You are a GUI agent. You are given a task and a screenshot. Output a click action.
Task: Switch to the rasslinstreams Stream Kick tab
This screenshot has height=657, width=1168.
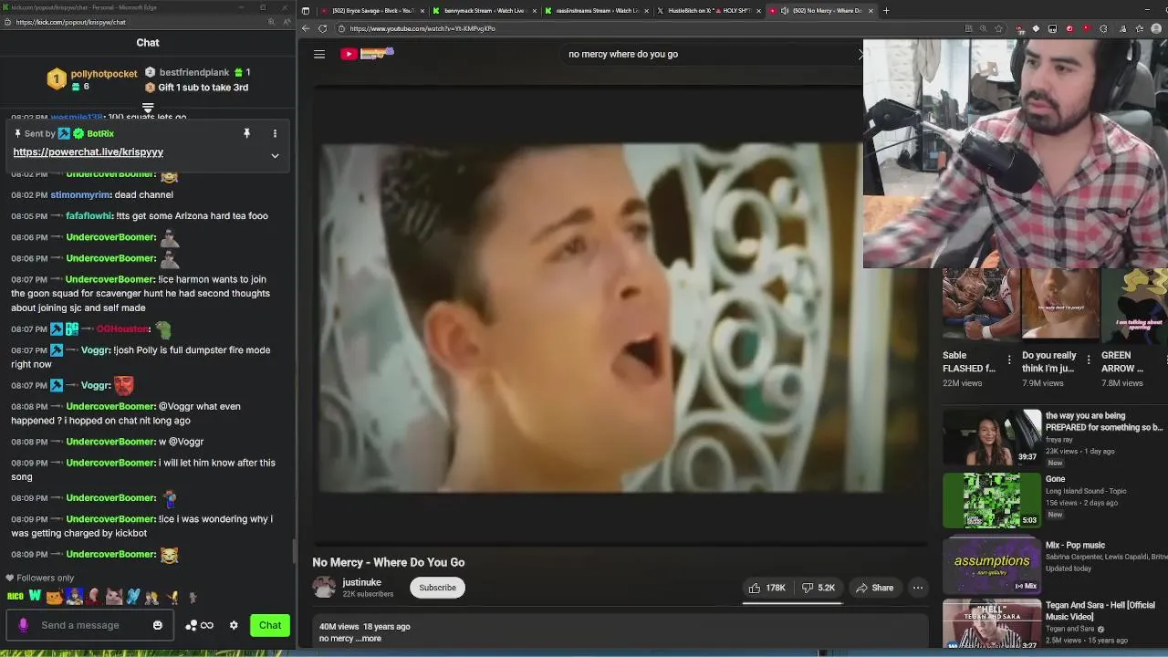click(596, 11)
